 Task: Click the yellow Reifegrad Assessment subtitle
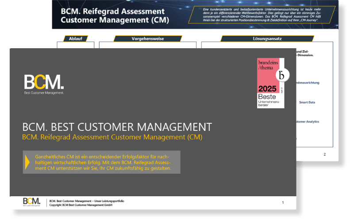click(x=112, y=137)
